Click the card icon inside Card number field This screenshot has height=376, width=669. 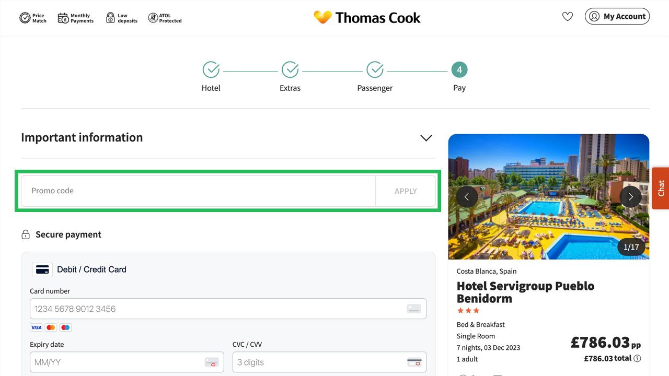[x=414, y=309]
